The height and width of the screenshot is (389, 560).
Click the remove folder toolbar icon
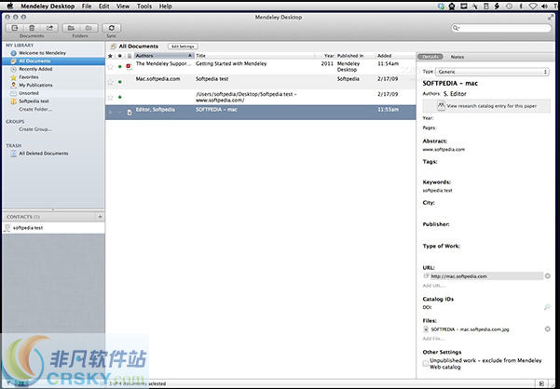[89, 28]
